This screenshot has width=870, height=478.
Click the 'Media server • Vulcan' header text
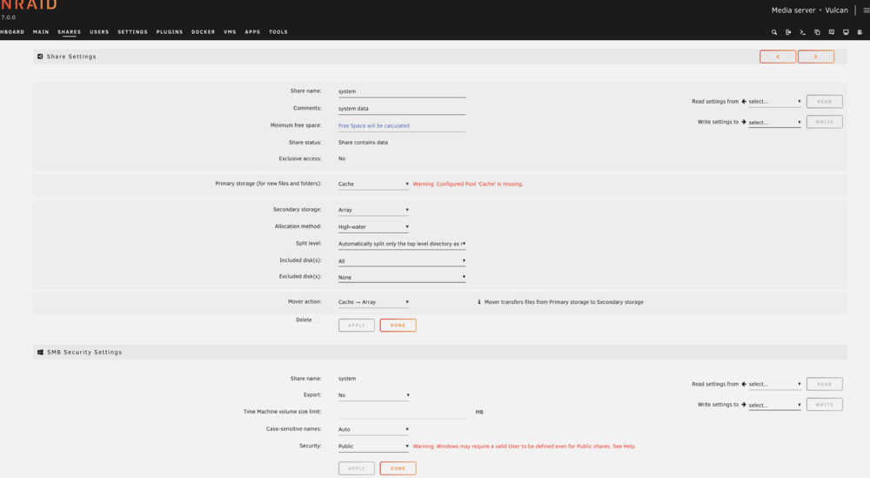pyautogui.click(x=809, y=10)
